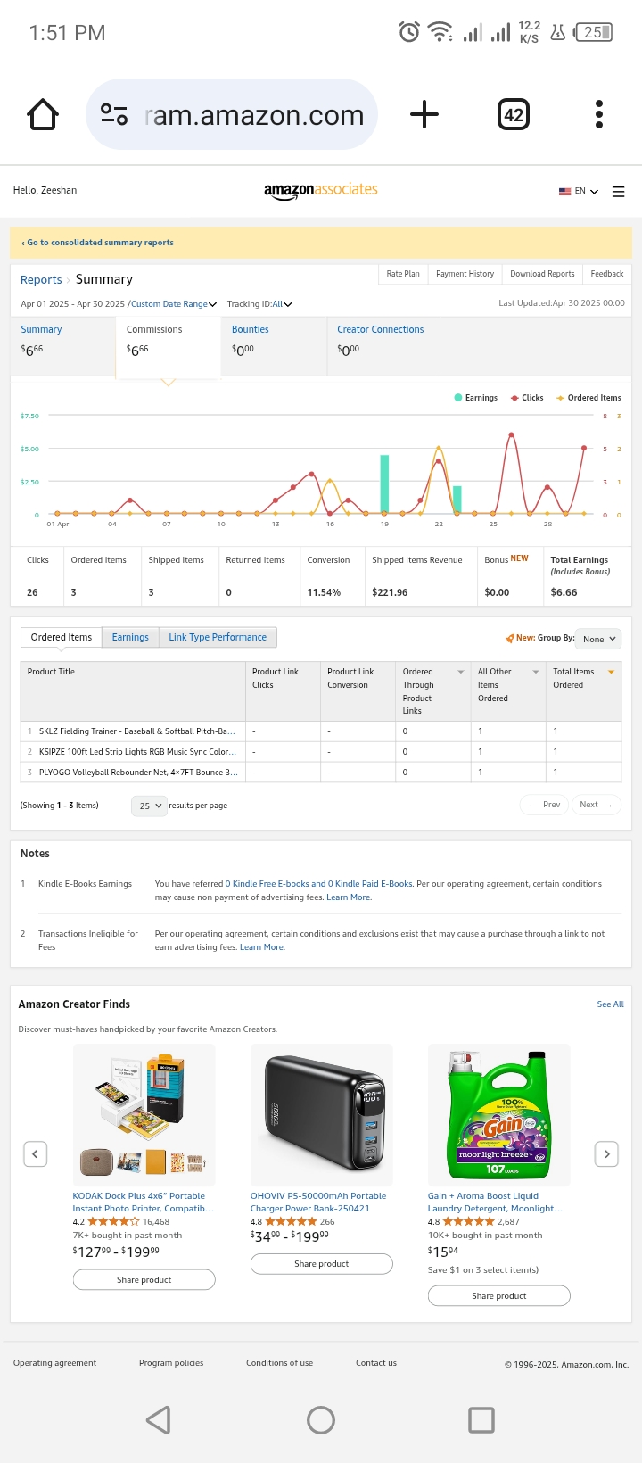Tap the browser home icon

43,114
